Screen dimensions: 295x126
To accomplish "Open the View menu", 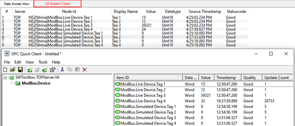I will point(30,62).
